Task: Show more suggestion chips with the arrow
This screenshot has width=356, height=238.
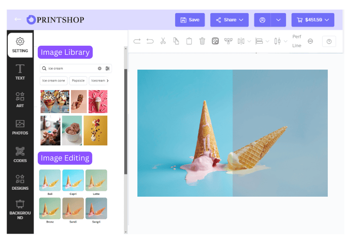Action: coord(108,80)
